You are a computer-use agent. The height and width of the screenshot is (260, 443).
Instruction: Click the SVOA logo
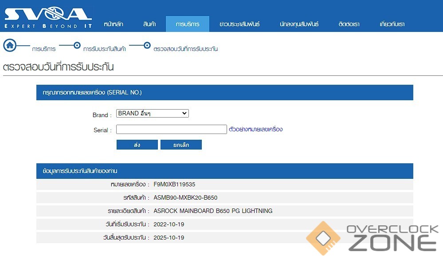[x=48, y=18]
